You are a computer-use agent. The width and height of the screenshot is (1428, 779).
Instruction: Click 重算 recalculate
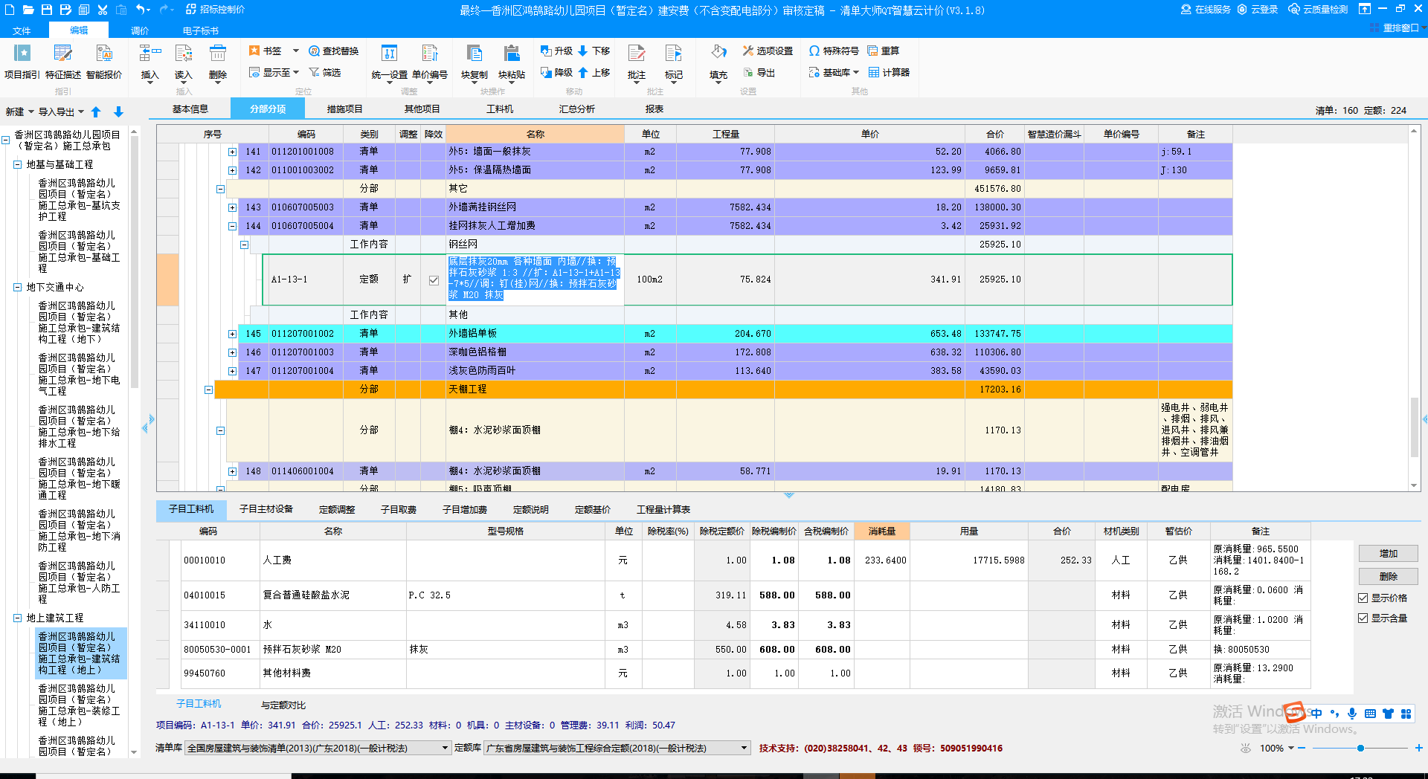884,51
